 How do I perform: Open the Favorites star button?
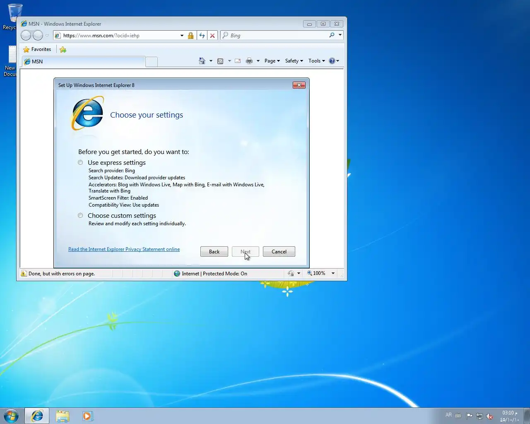coord(37,49)
